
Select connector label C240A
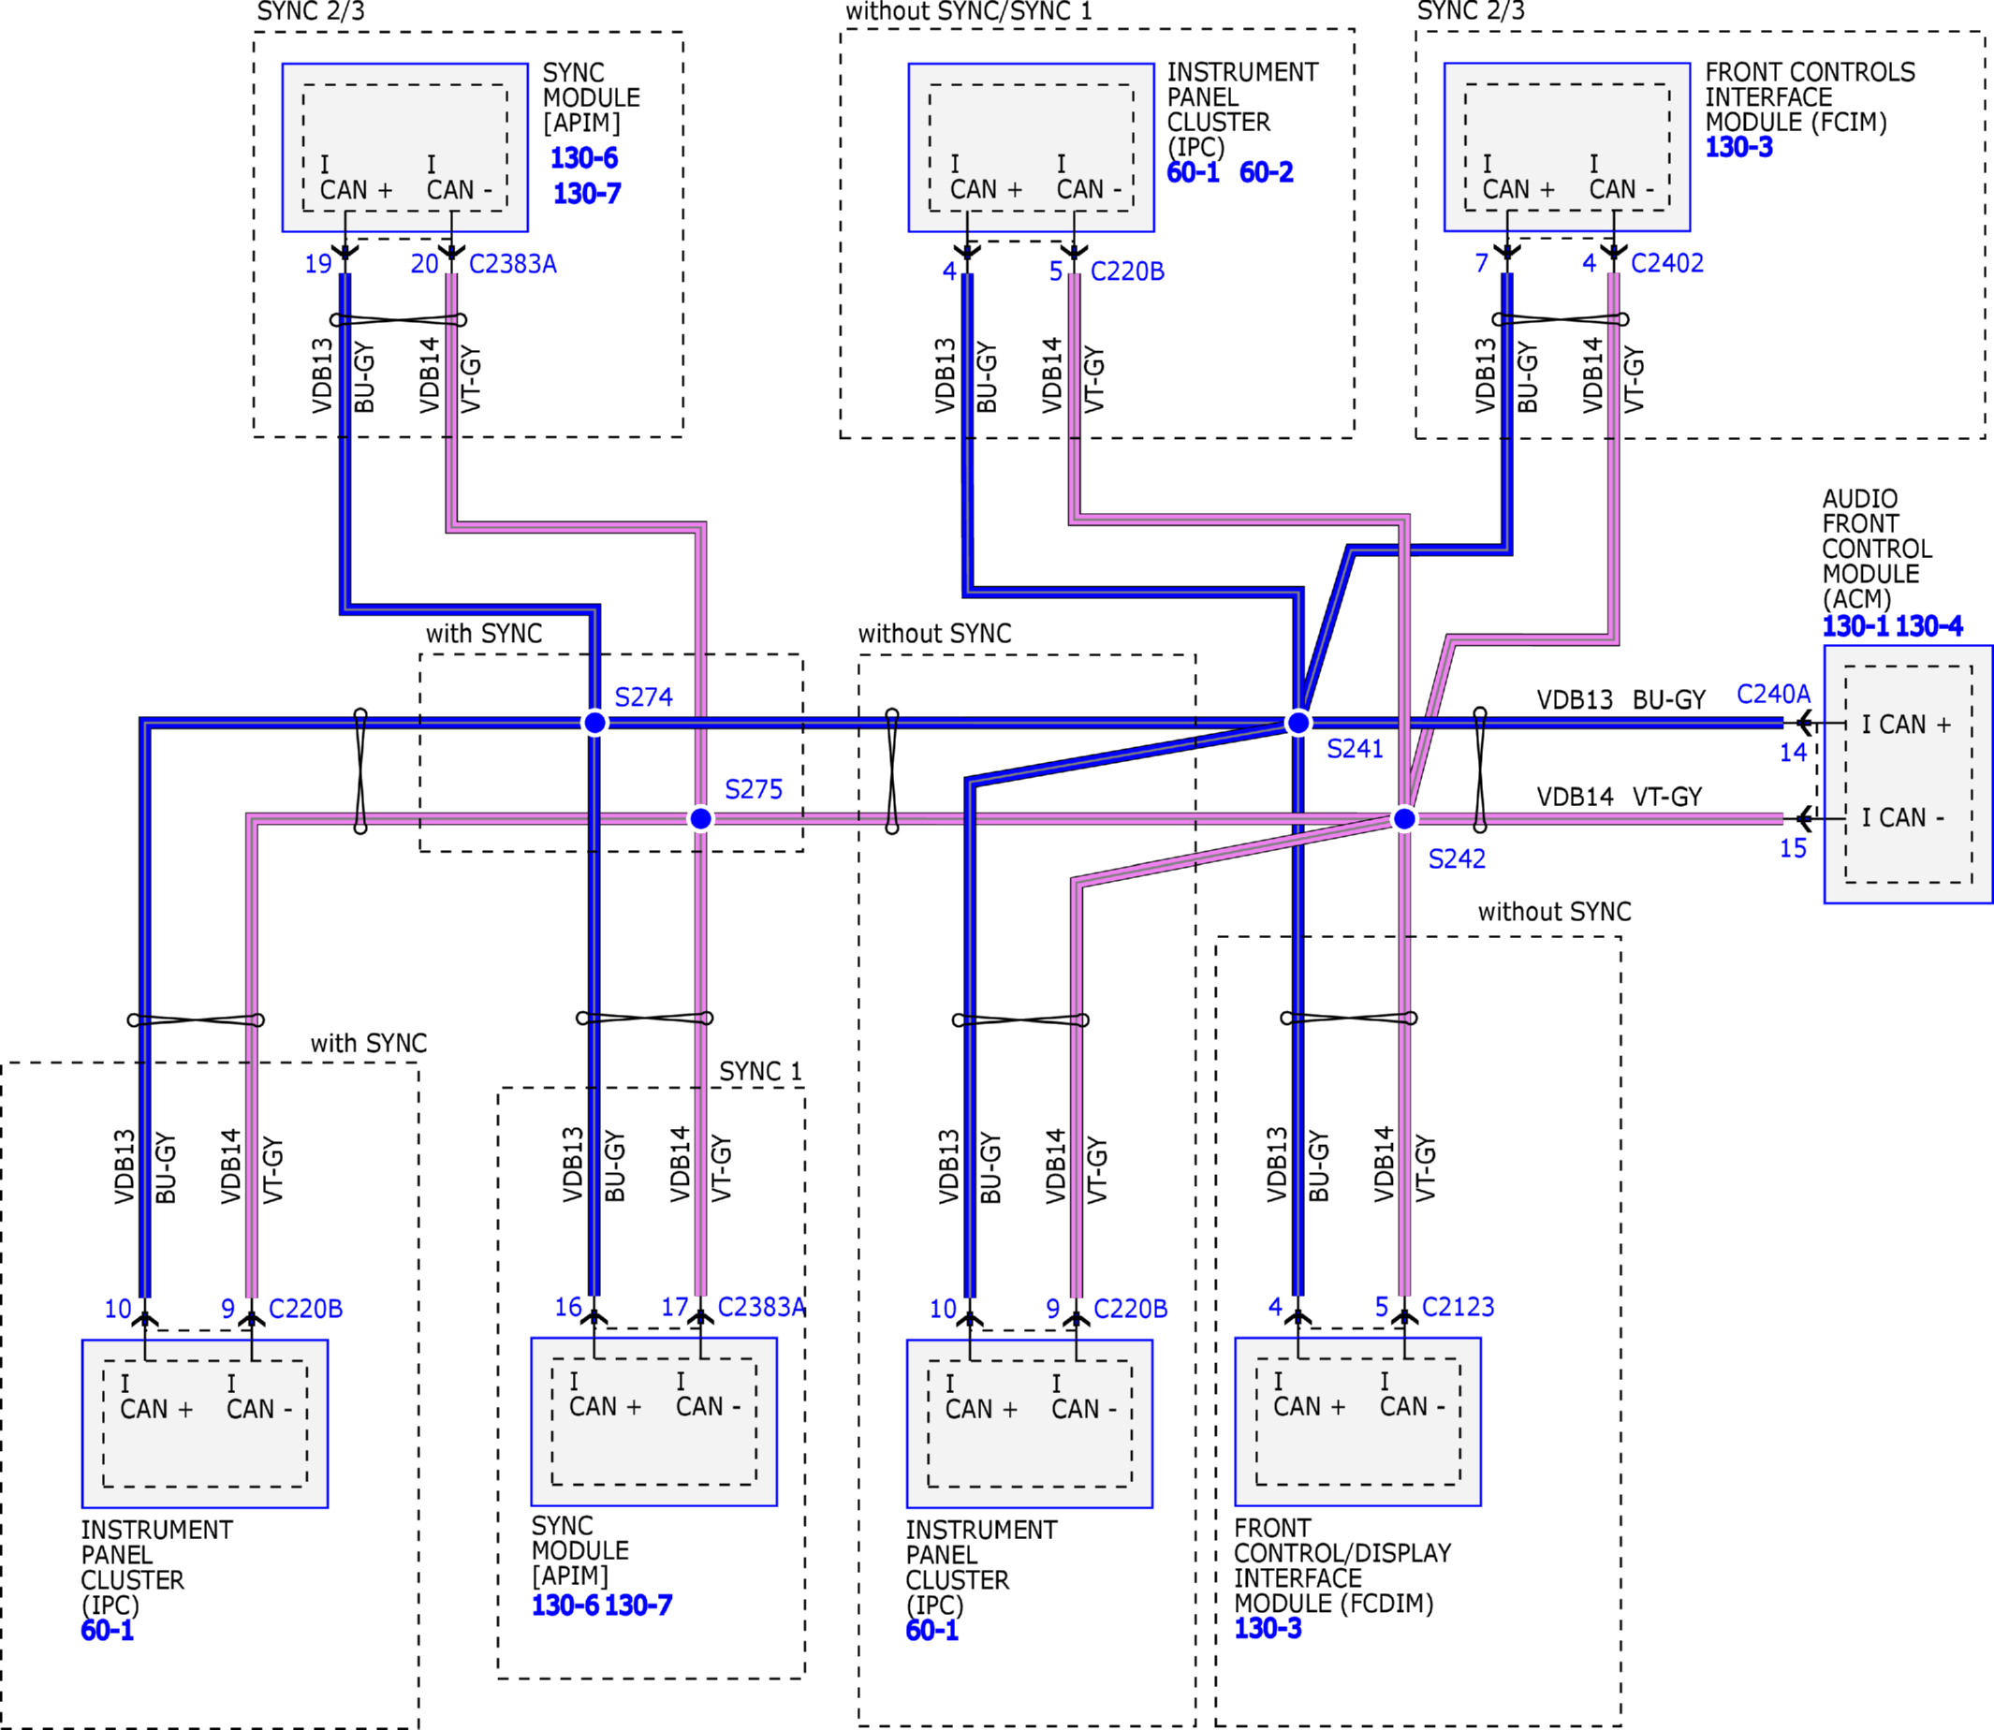coord(1773,694)
